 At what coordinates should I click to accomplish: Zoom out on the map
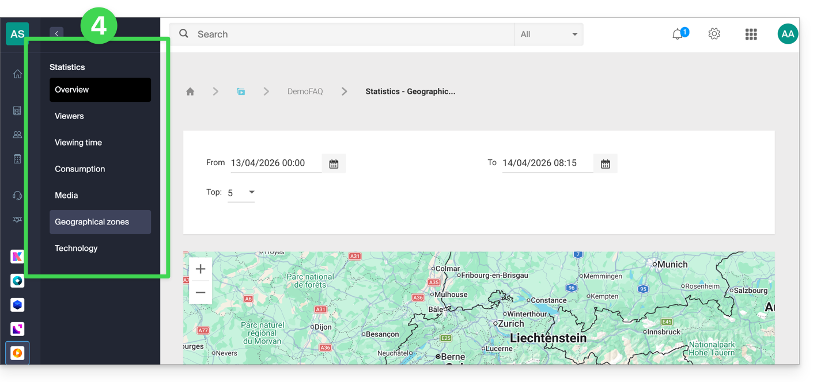coord(201,292)
